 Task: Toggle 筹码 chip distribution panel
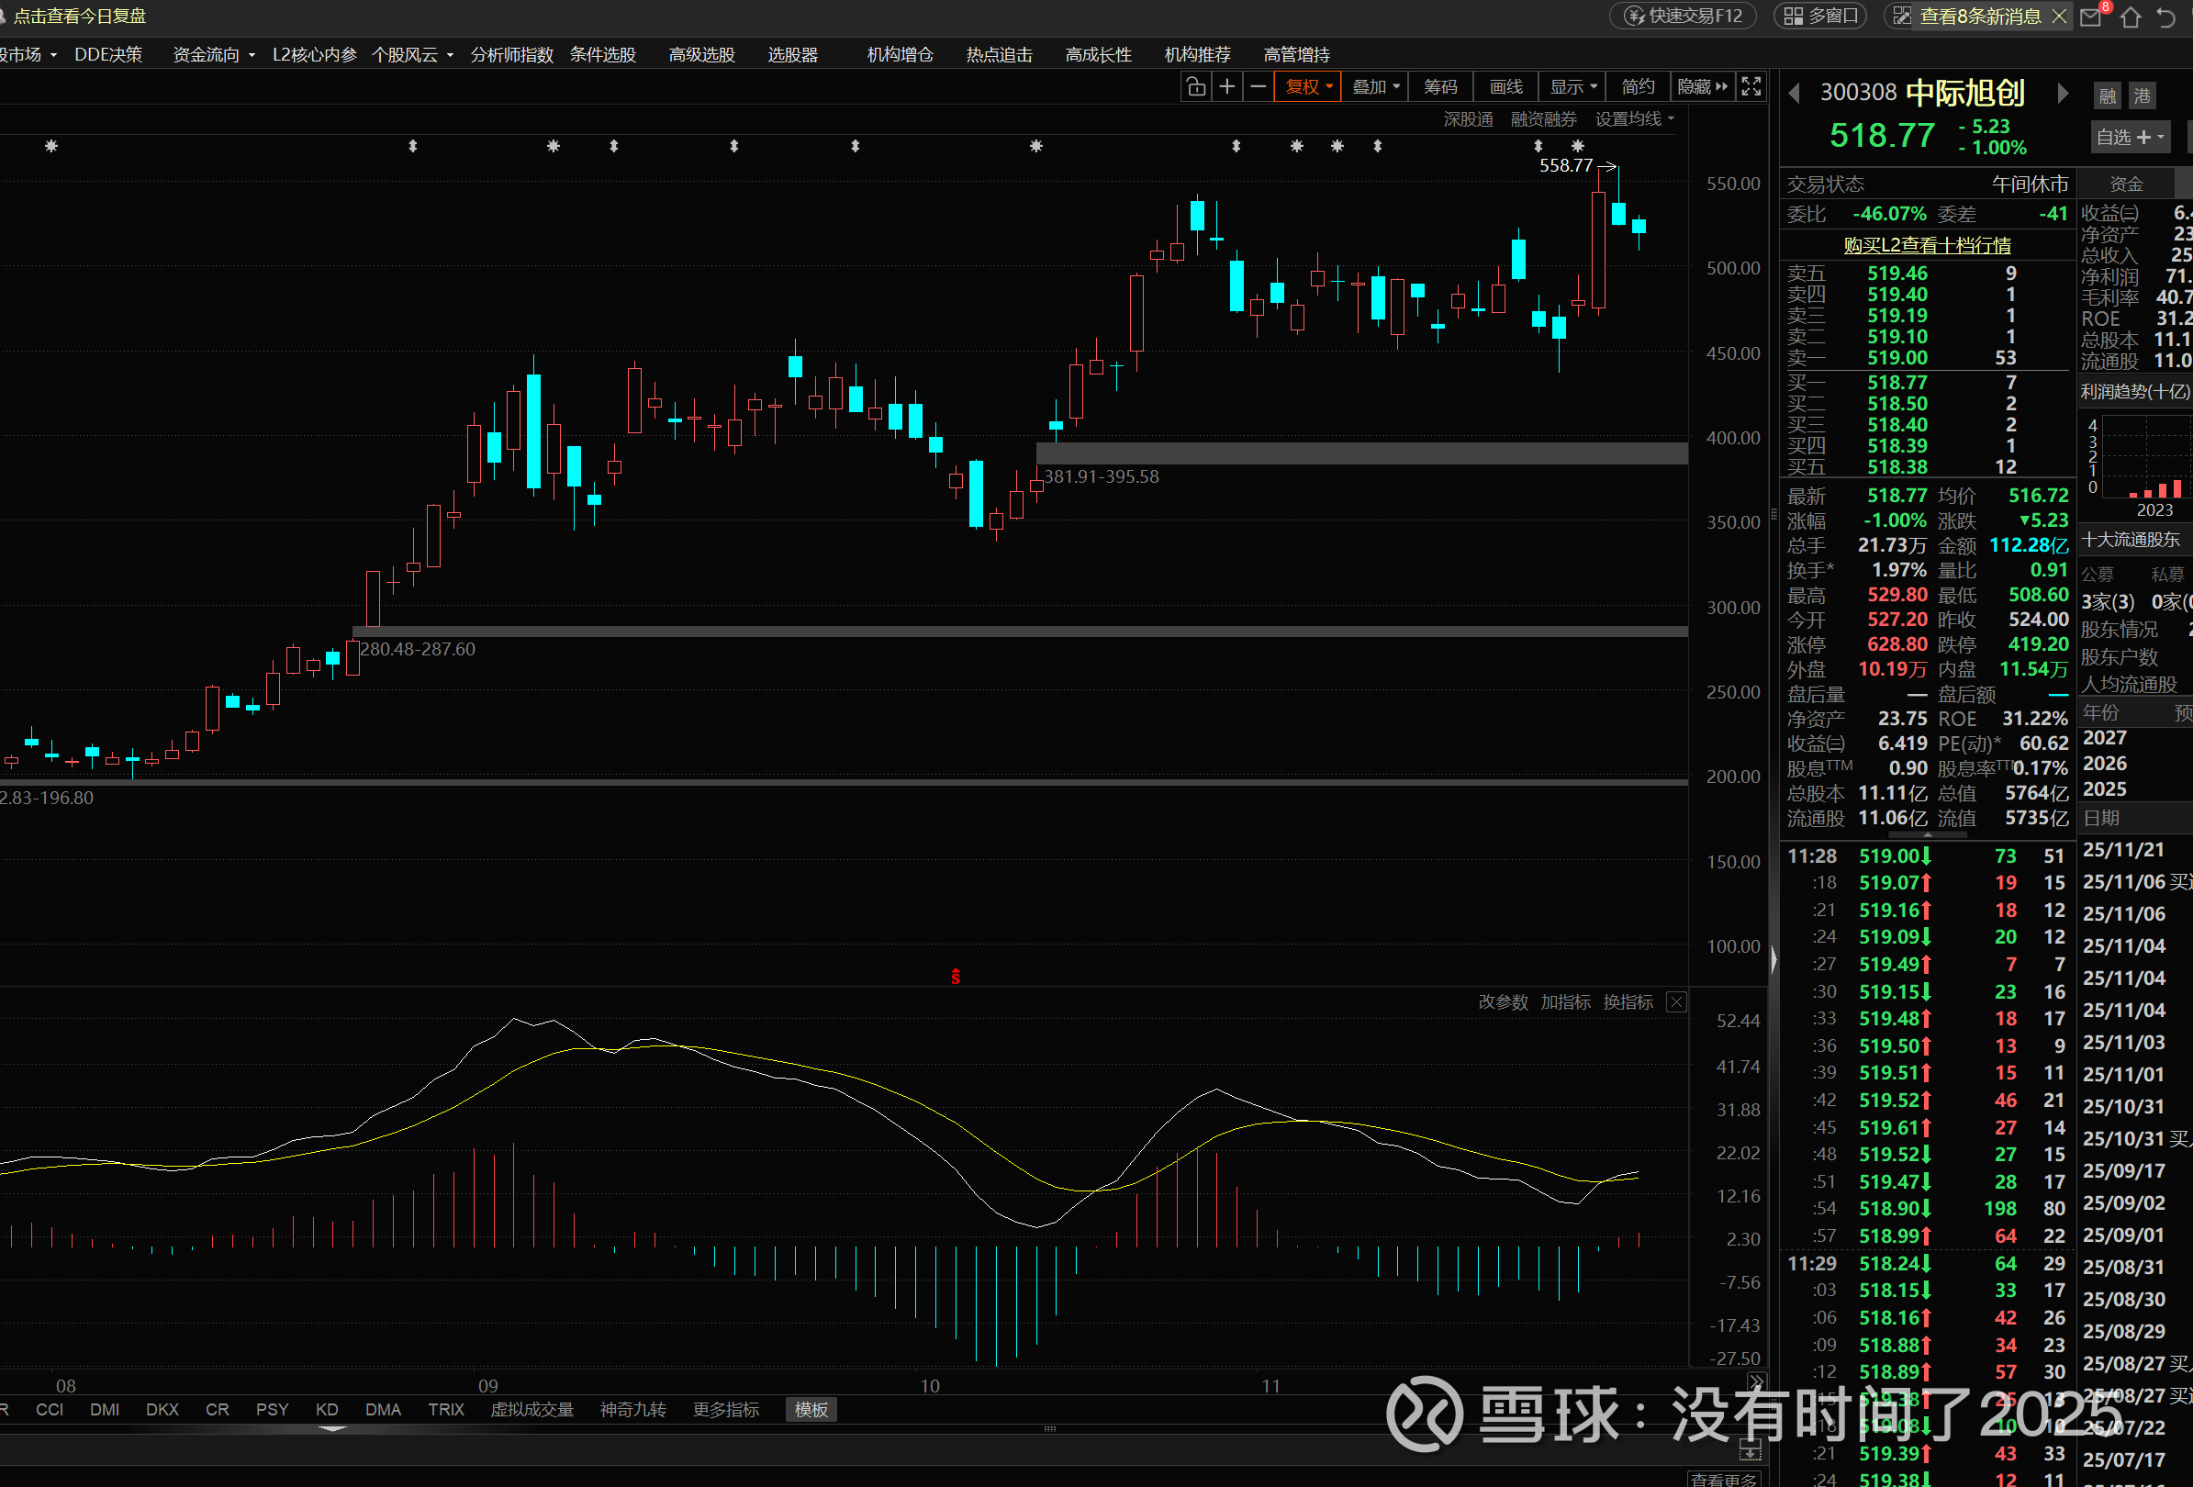[x=1440, y=87]
